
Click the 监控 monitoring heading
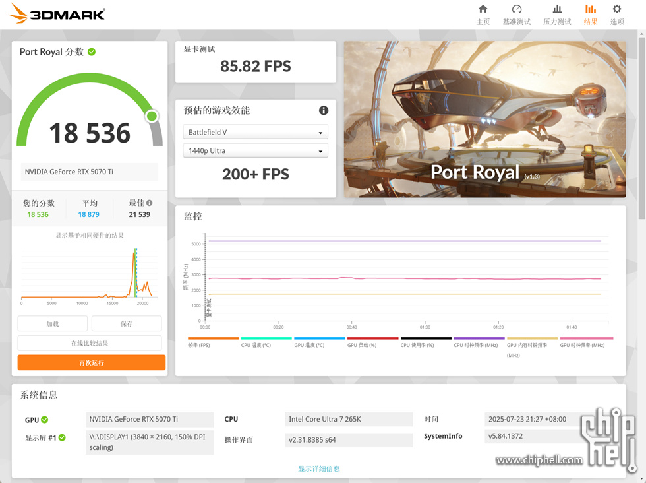tap(192, 216)
